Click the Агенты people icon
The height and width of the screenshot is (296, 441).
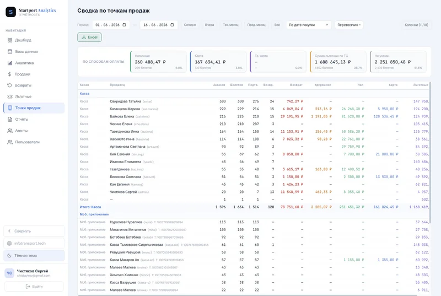click(10, 131)
